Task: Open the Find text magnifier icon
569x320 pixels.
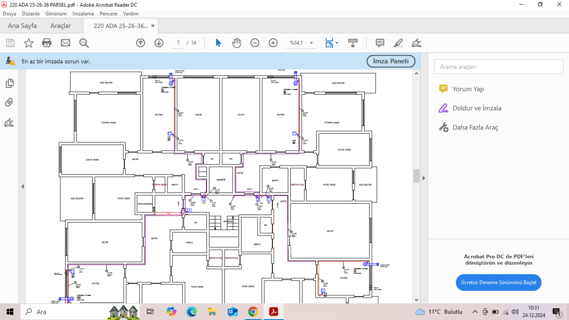Action: tap(84, 43)
